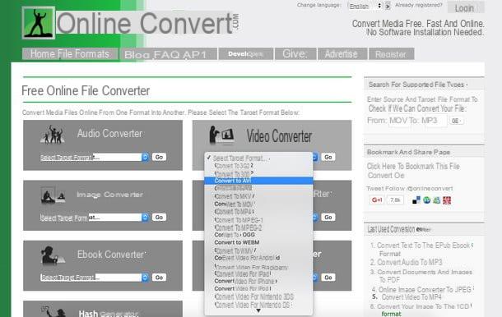The image size is (502, 317).
Task: Open the Developers nav tab
Action: tap(246, 53)
